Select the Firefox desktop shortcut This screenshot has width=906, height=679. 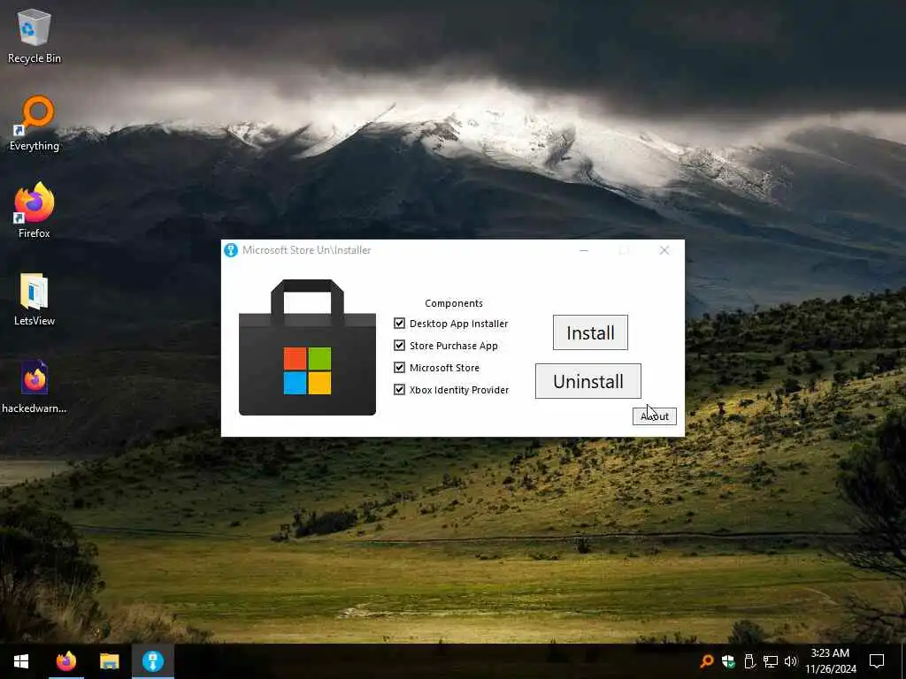pos(35,210)
